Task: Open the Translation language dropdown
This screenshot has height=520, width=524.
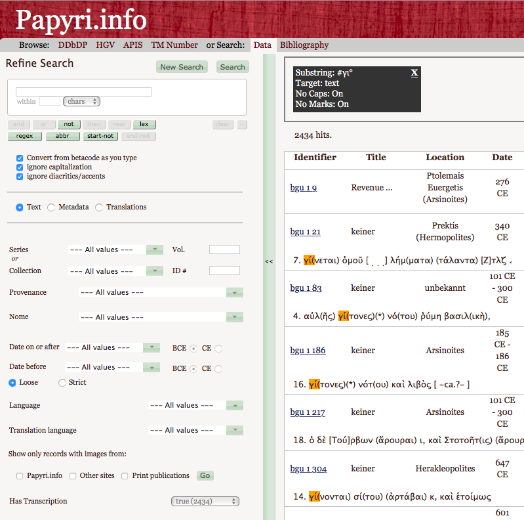Action: [235, 430]
